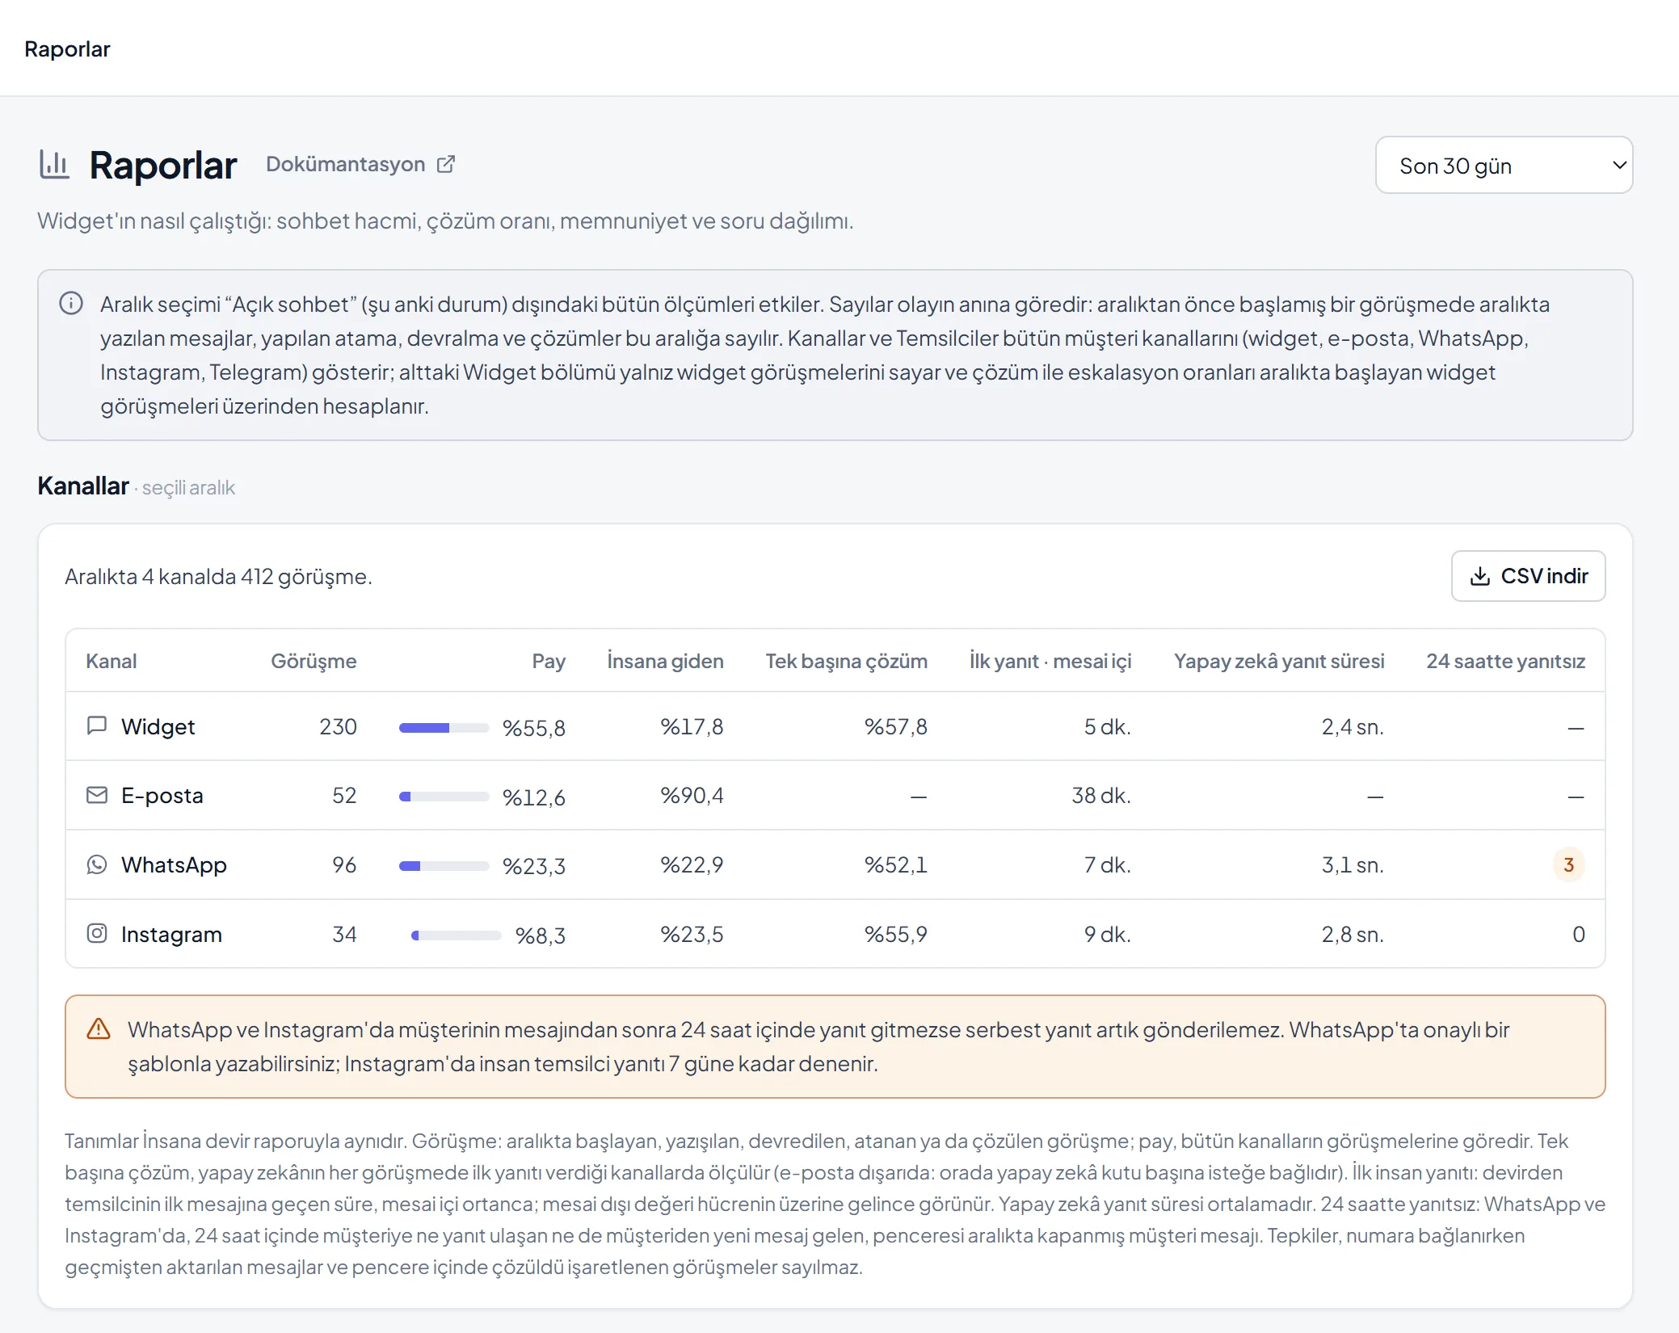This screenshot has height=1333, width=1679.
Task: Open the Dokümantasyon link
Action: point(360,164)
